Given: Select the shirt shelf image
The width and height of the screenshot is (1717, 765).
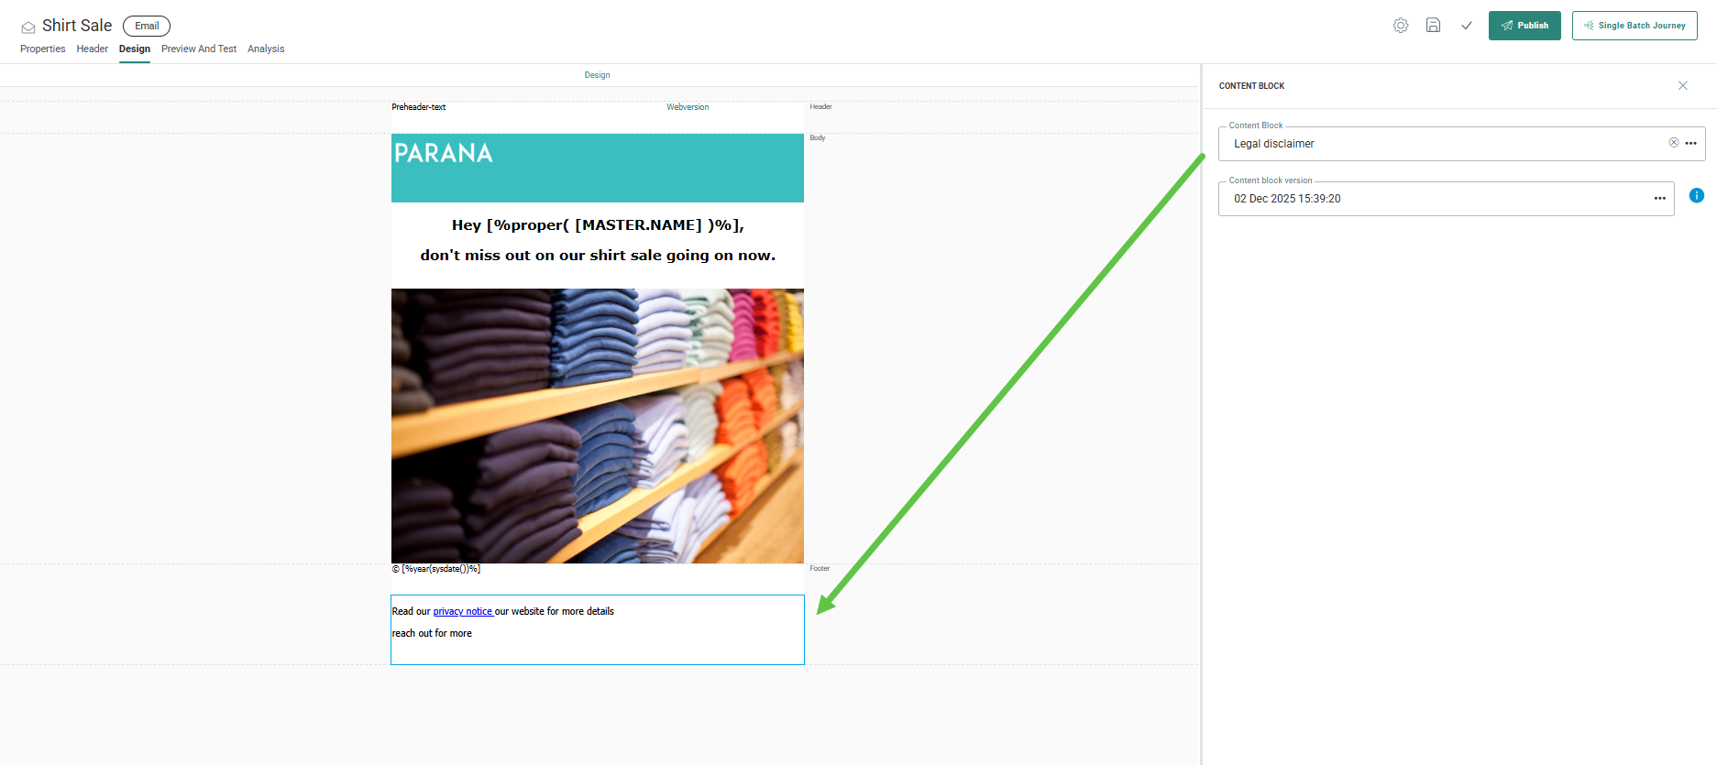Looking at the screenshot, I should (597, 426).
